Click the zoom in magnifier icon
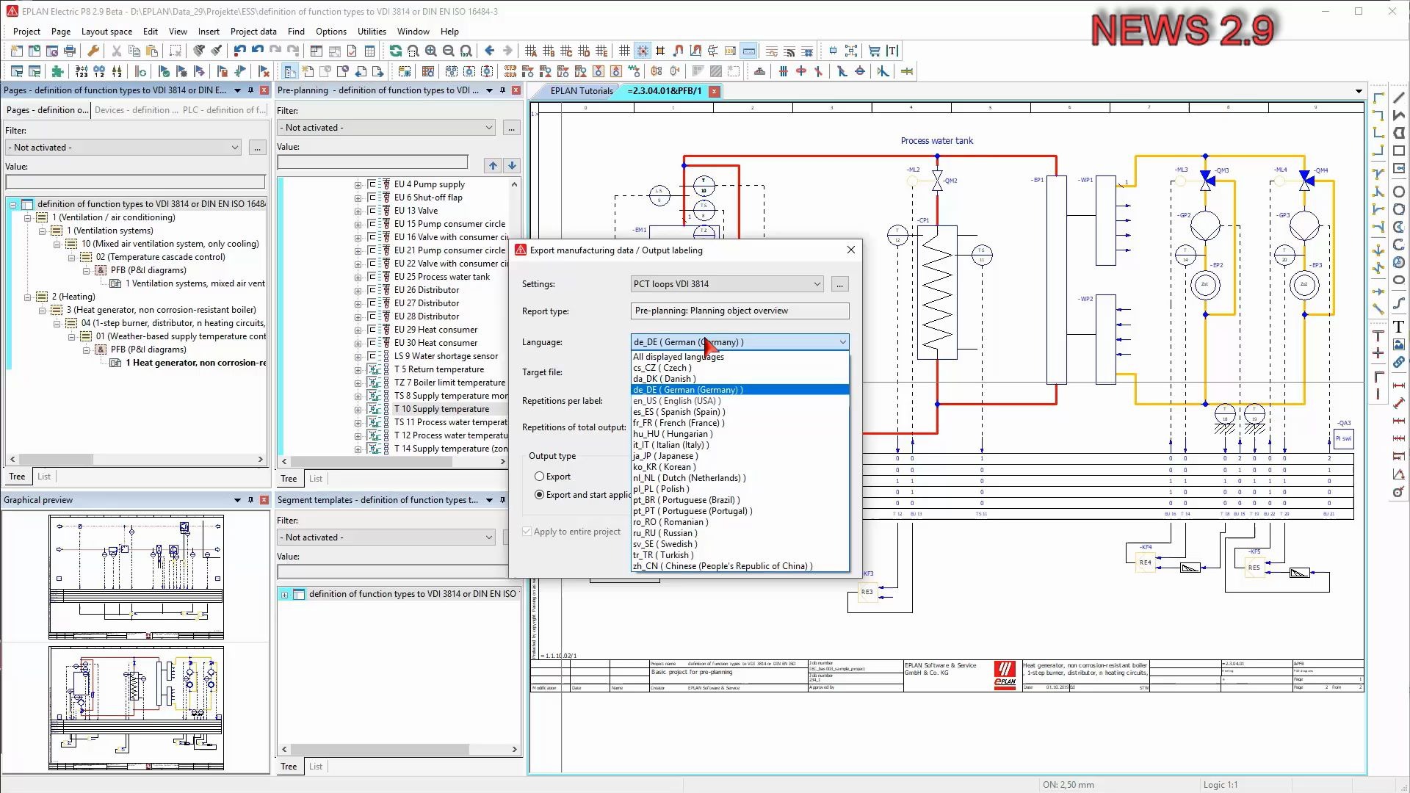This screenshot has height=793, width=1410. click(x=431, y=51)
